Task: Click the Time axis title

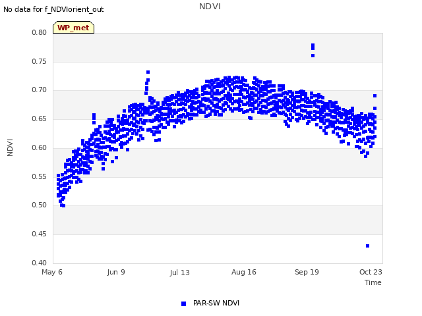Action: pos(373,282)
